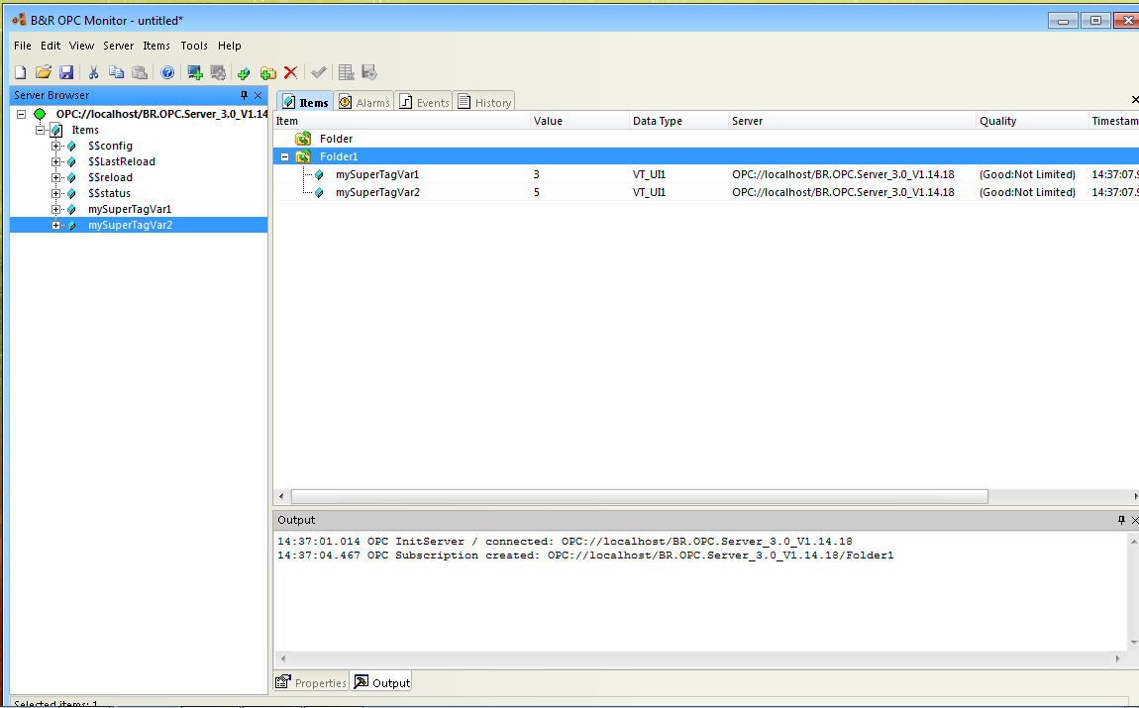Viewport: 1139px width, 708px height.
Task: Click the New document toolbar icon
Action: coord(21,72)
